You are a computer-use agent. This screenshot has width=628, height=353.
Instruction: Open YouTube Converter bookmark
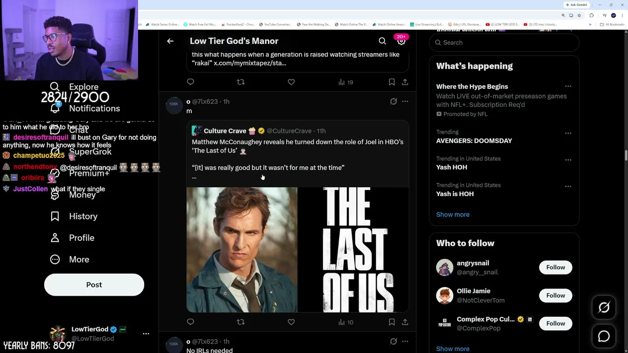point(276,25)
